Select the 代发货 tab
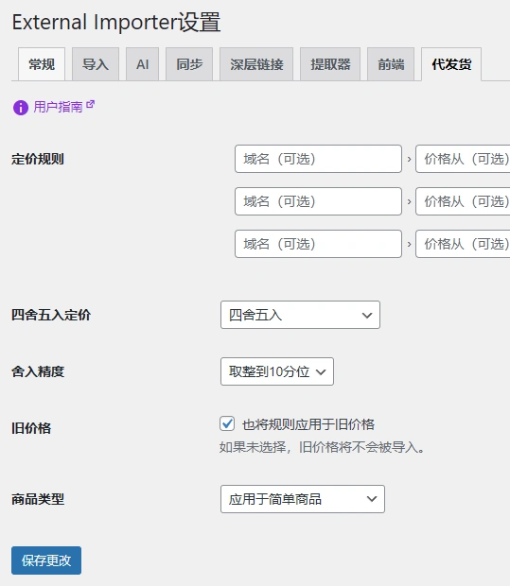Image resolution: width=510 pixels, height=586 pixels. [x=451, y=64]
